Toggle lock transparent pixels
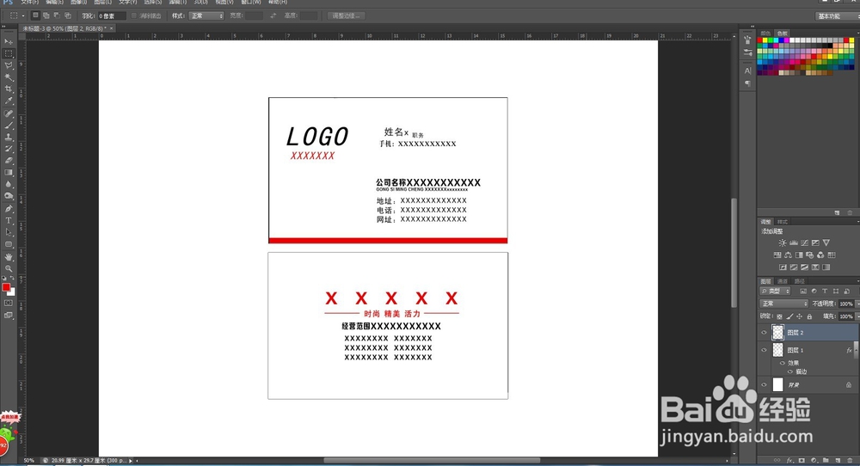The width and height of the screenshot is (860, 466). pos(779,316)
